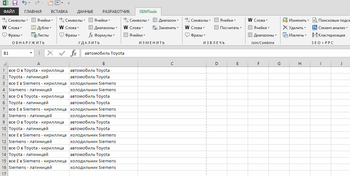The height and width of the screenshot is (176, 350).
Task: Open Ячейки in the ИЗМЕНИТЬ group
Action: [134, 35]
